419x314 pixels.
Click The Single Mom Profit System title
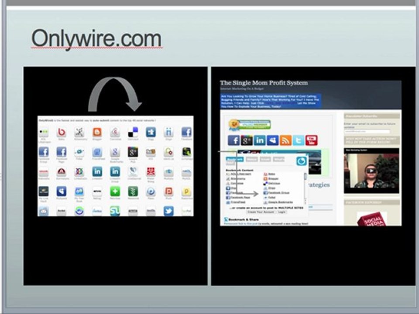click(264, 83)
